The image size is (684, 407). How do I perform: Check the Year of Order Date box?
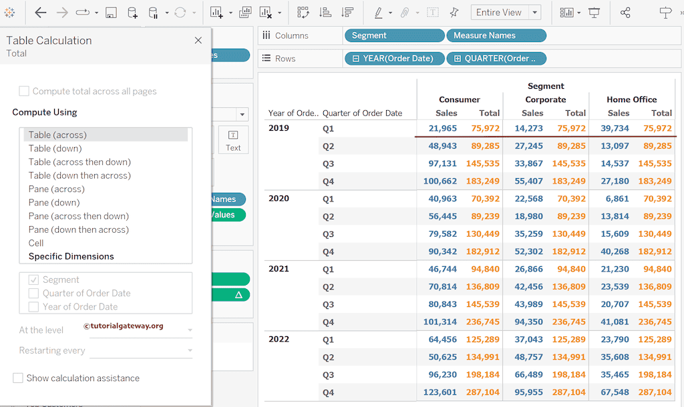click(33, 307)
